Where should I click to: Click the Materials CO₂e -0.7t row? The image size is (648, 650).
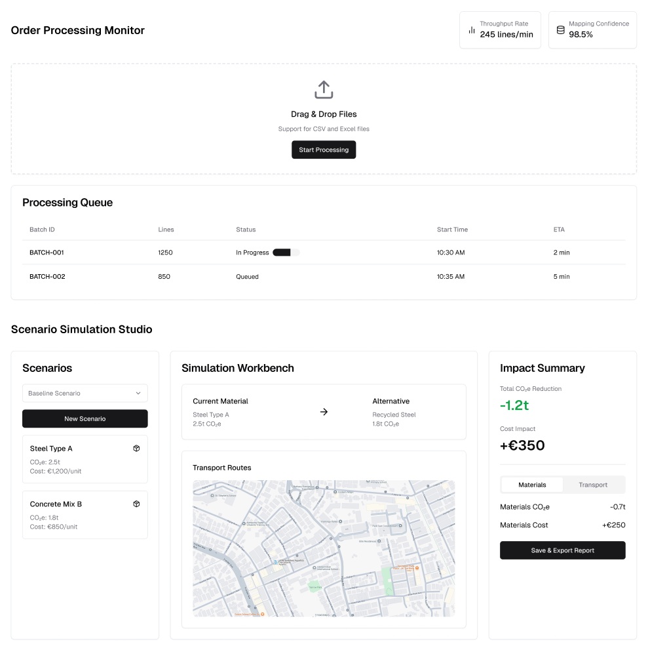click(x=562, y=506)
